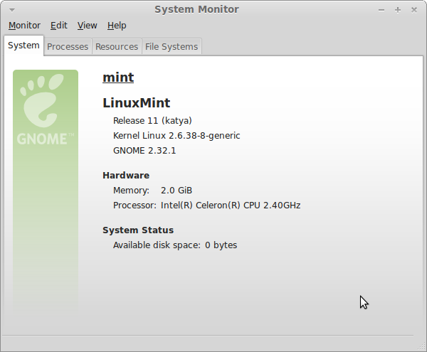This screenshot has height=352, width=427.
Task: Click the 'System Status' section heading
Action: pyautogui.click(x=138, y=230)
